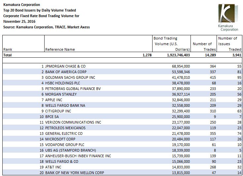Click the "Number of Trades" header
Viewport: 243px width, 176px height.
coord(204,46)
